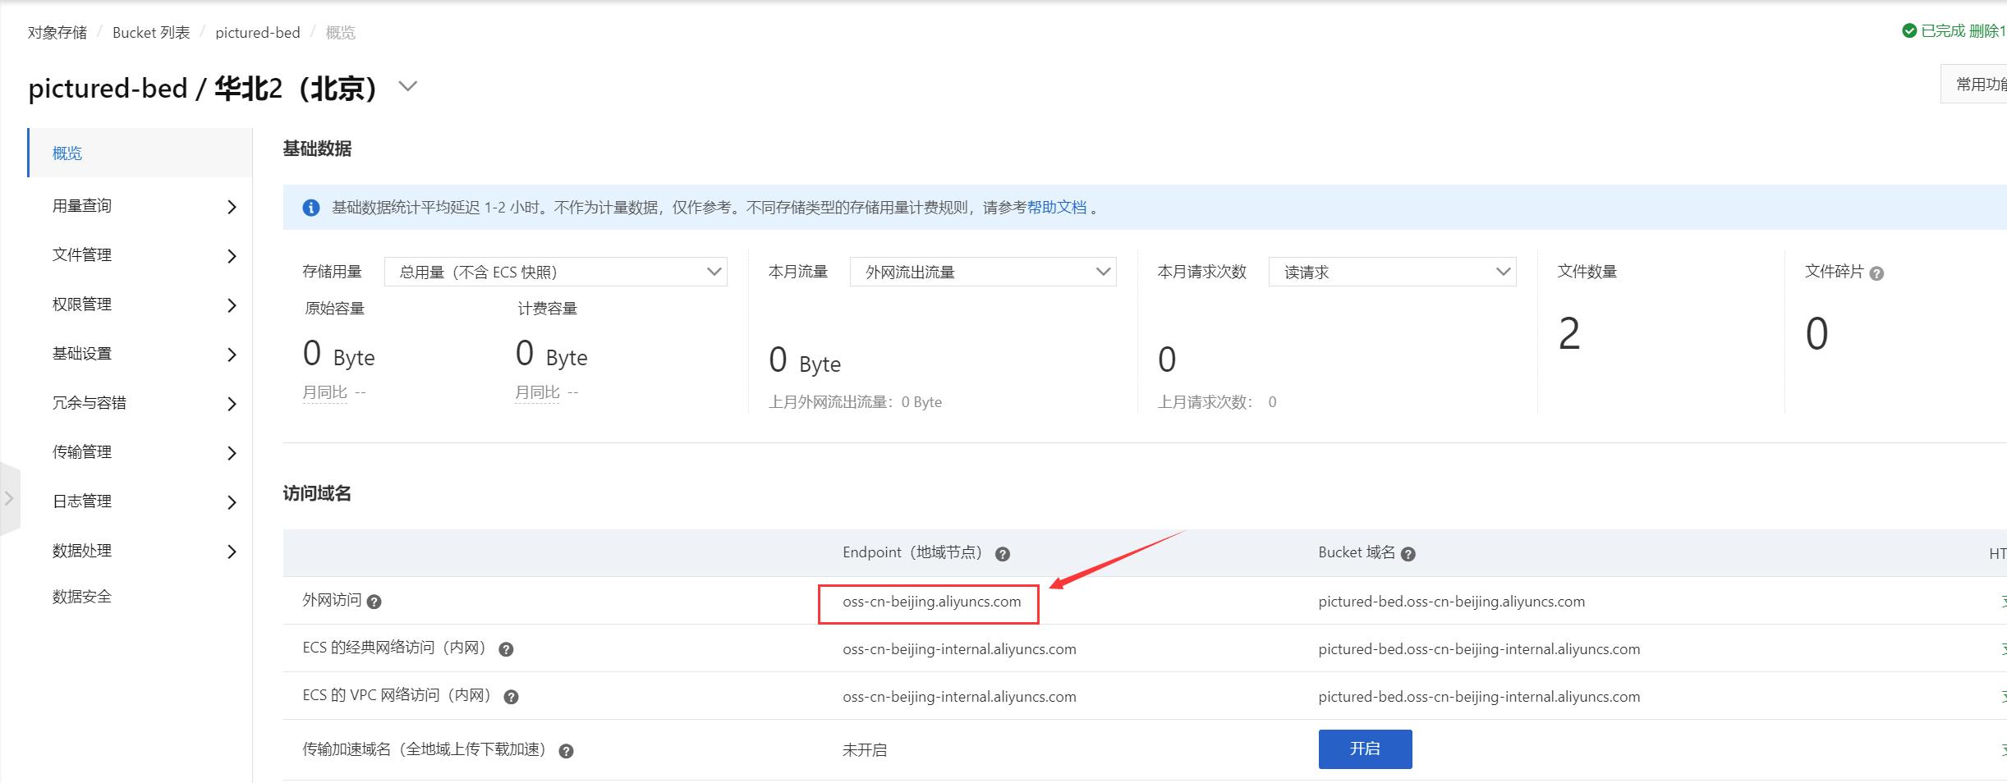
Task: Select pictured-bed.oss-cn-beijing.aliyuncs.com bucket domain
Action: (1451, 602)
